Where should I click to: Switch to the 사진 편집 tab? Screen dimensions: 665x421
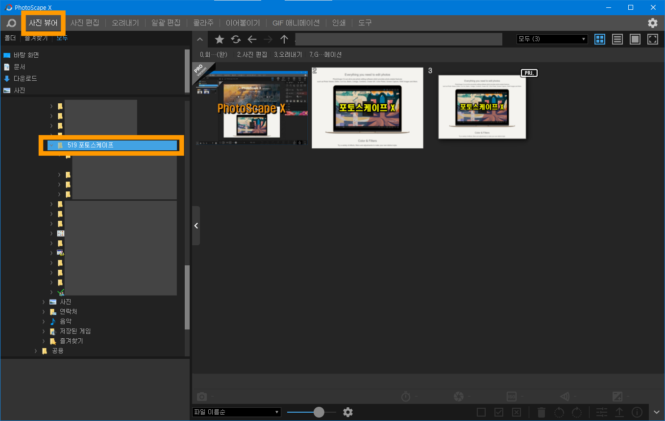pyautogui.click(x=85, y=23)
